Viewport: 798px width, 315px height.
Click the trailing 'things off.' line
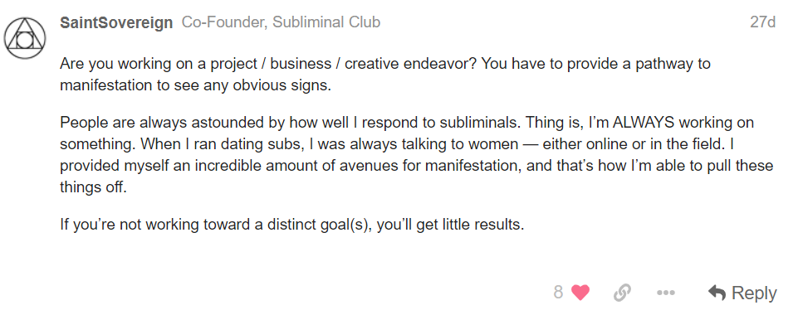(x=93, y=187)
